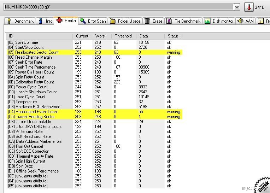This screenshot has width=270, height=193.
Task: Sort by the Current column header
Action: (82, 36)
